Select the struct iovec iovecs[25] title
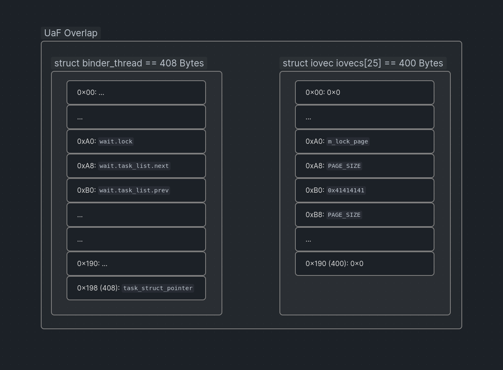 [363, 63]
